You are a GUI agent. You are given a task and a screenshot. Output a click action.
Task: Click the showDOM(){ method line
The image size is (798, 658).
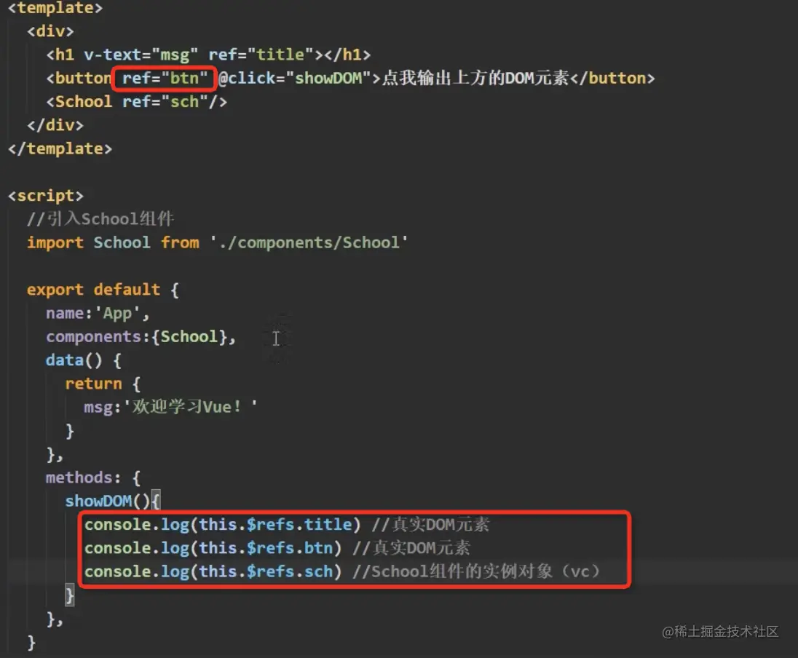pos(112,501)
